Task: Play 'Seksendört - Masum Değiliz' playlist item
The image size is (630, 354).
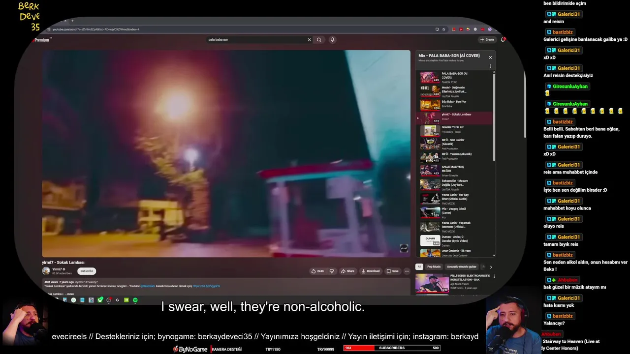Action: (x=455, y=184)
